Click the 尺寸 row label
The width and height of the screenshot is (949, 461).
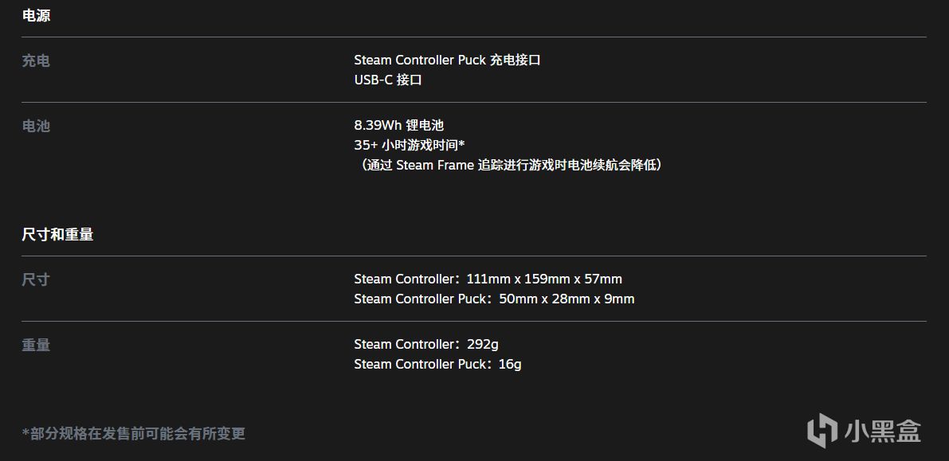point(36,279)
